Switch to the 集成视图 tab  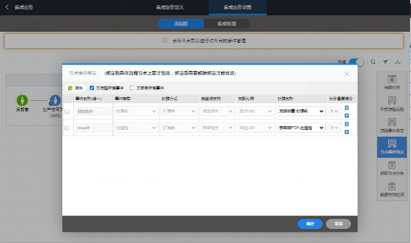(x=227, y=24)
